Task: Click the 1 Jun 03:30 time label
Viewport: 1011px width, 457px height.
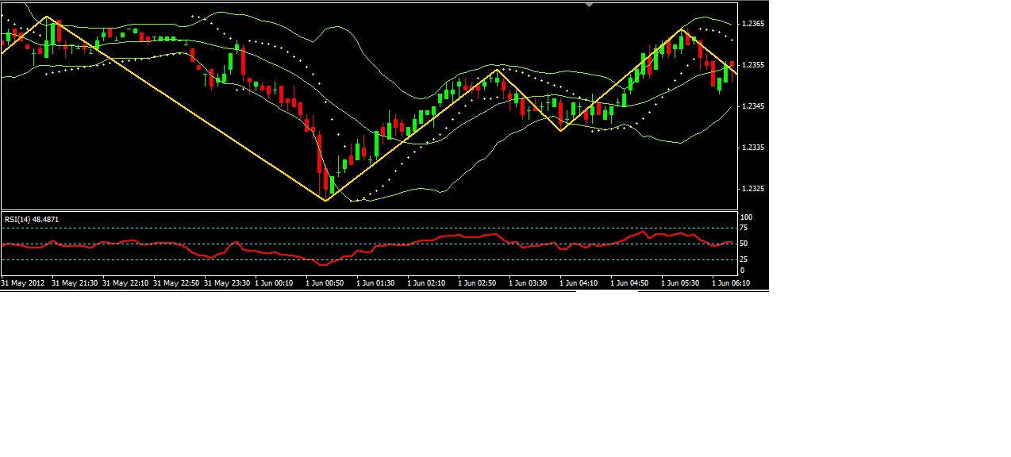Action: point(528,282)
